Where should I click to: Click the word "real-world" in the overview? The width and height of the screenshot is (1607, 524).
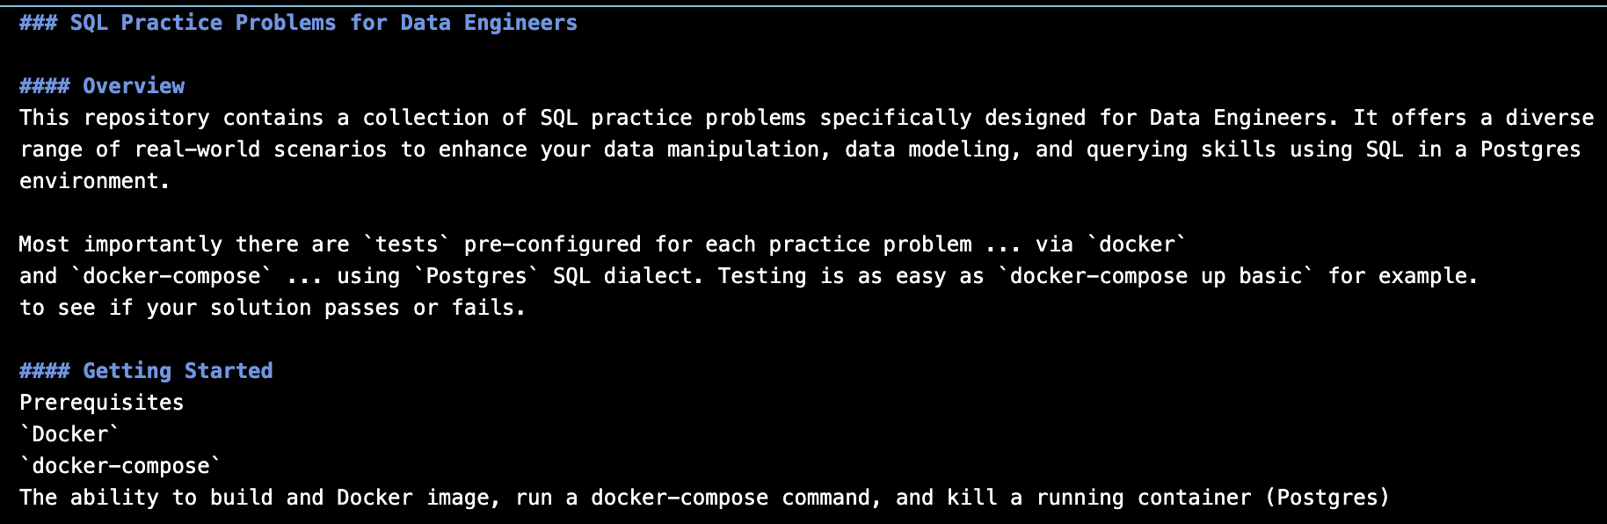pos(197,149)
